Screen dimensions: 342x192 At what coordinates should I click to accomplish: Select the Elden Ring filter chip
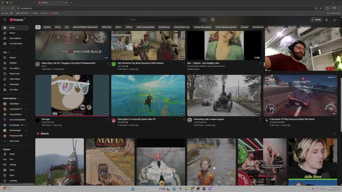click(106, 27)
